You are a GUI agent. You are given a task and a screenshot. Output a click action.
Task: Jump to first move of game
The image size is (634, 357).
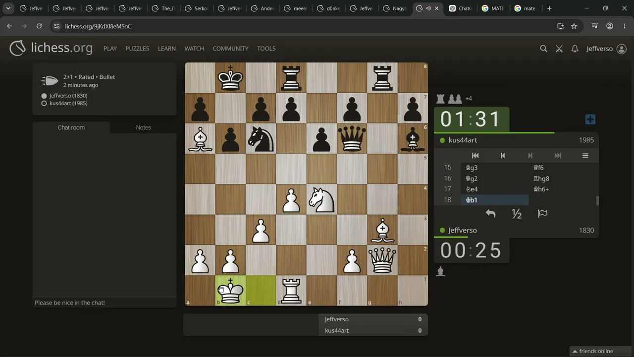[x=475, y=156]
